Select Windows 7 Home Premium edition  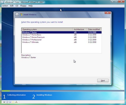62,37
